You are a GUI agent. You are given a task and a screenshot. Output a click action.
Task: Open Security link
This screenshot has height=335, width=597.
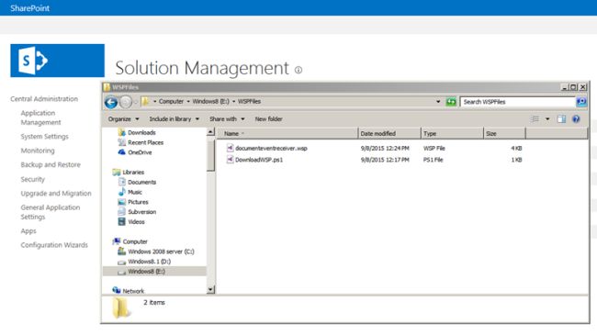[x=33, y=179]
